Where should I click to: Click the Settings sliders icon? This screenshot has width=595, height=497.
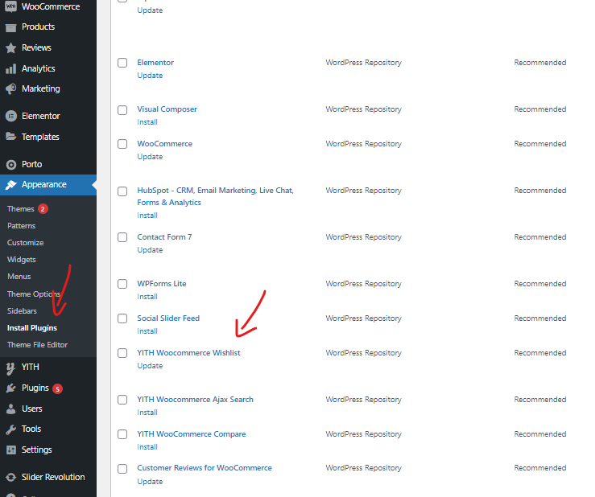[x=11, y=450]
